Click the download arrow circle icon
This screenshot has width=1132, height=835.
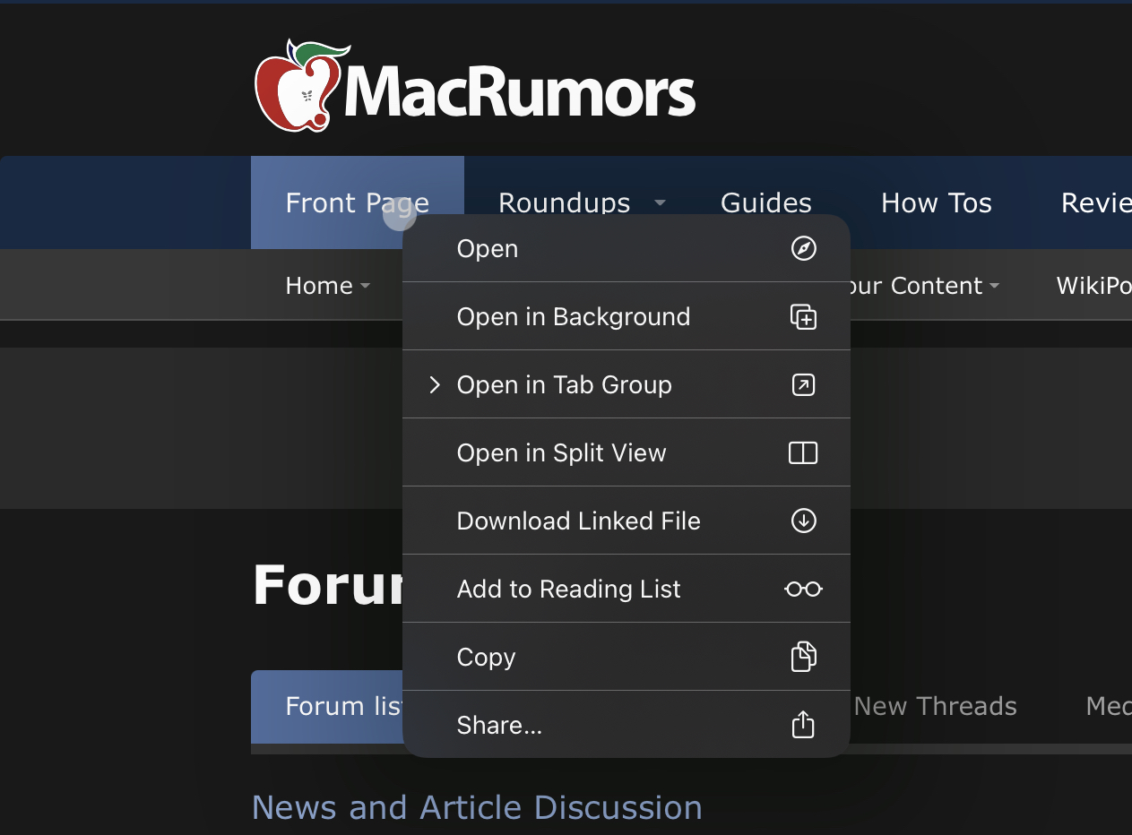[x=803, y=521]
